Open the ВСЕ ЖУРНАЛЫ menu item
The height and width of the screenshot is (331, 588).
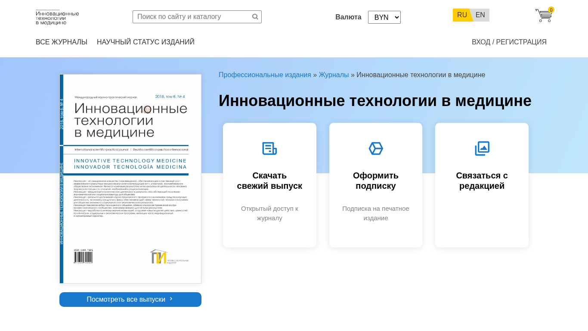pyautogui.click(x=62, y=42)
